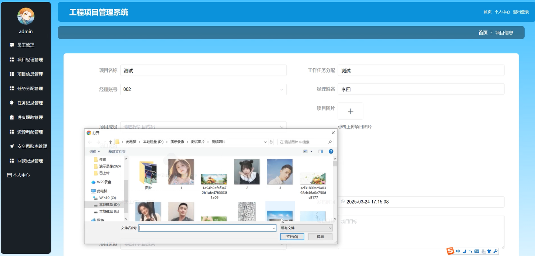Click 退出登录 in the top navigation

point(521,11)
